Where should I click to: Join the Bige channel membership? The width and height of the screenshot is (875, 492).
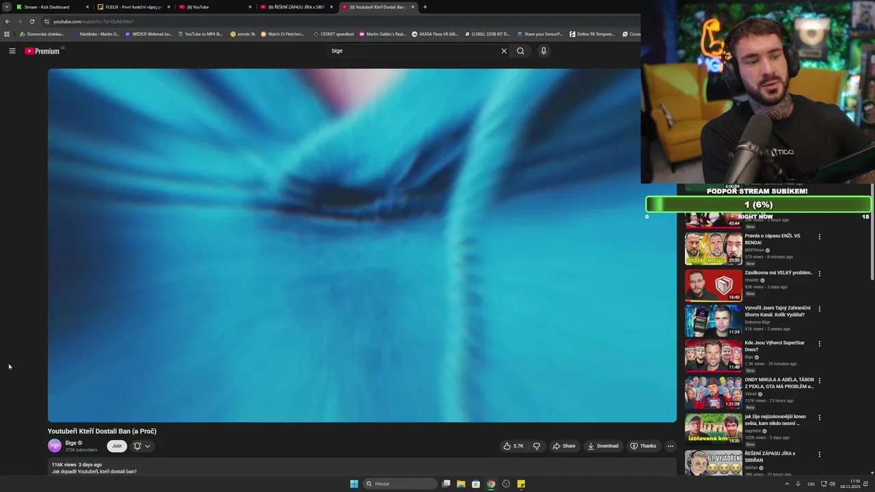pyautogui.click(x=117, y=446)
